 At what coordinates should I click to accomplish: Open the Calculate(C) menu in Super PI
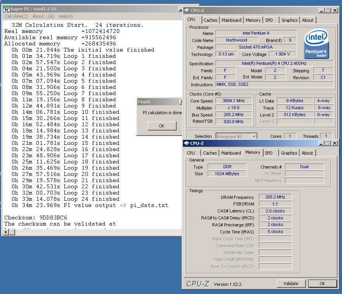click(16, 16)
